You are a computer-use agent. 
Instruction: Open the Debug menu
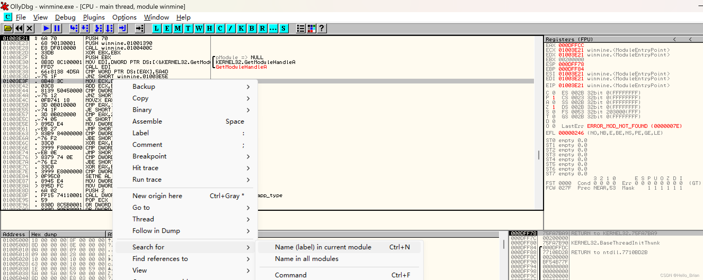click(65, 17)
